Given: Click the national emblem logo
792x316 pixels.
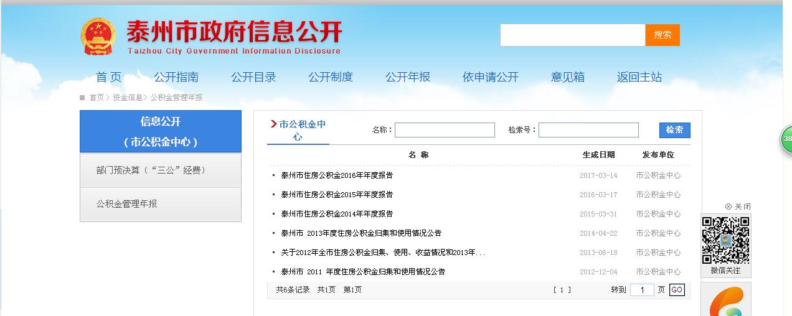Looking at the screenshot, I should coord(98,36).
